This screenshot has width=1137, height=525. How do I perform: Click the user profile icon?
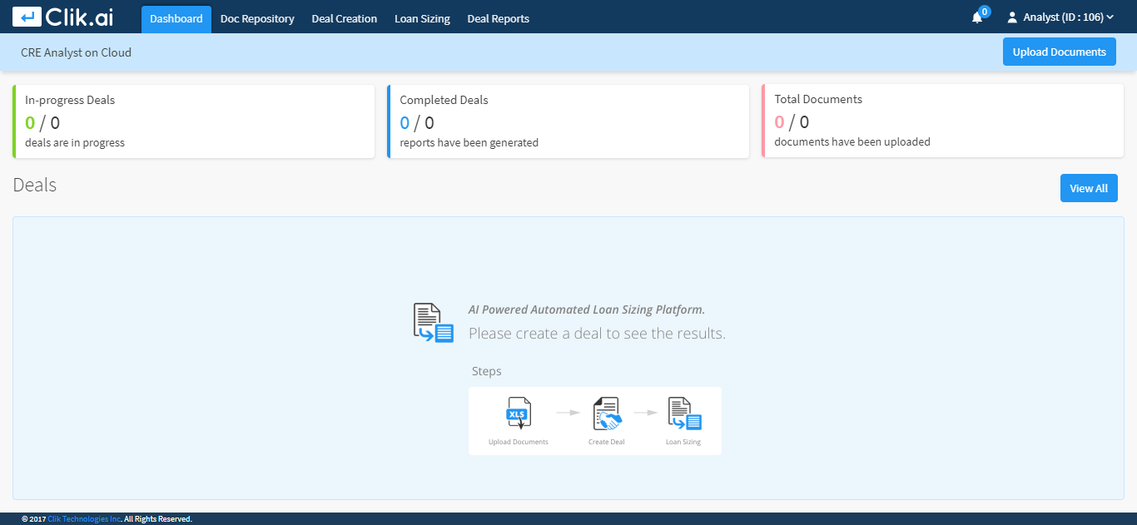[1012, 17]
